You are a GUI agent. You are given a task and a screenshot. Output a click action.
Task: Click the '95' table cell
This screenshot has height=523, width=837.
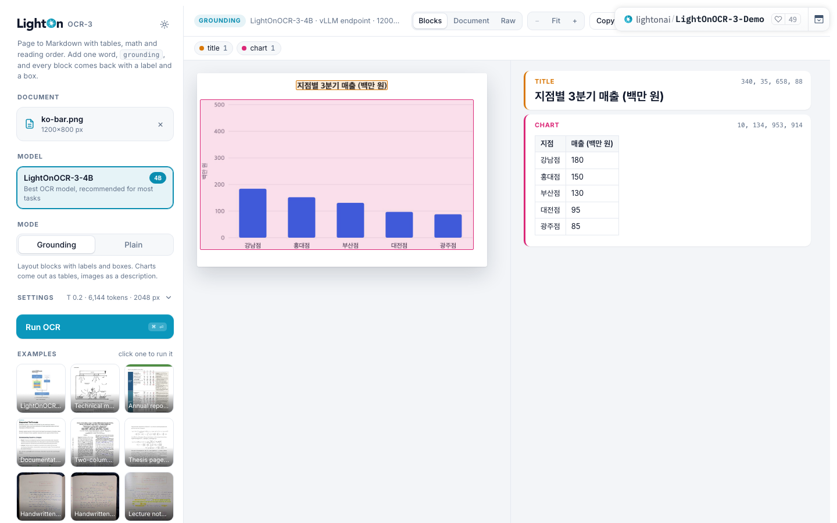coord(592,210)
